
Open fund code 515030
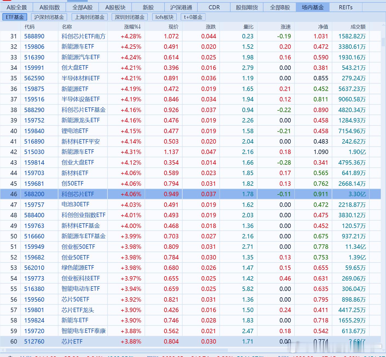tap(34, 152)
